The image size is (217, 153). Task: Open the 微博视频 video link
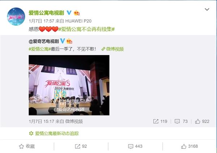tap(112, 49)
